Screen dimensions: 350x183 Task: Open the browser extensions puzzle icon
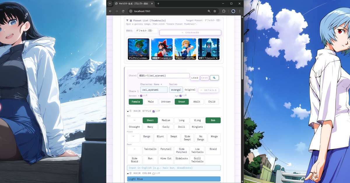224,11
